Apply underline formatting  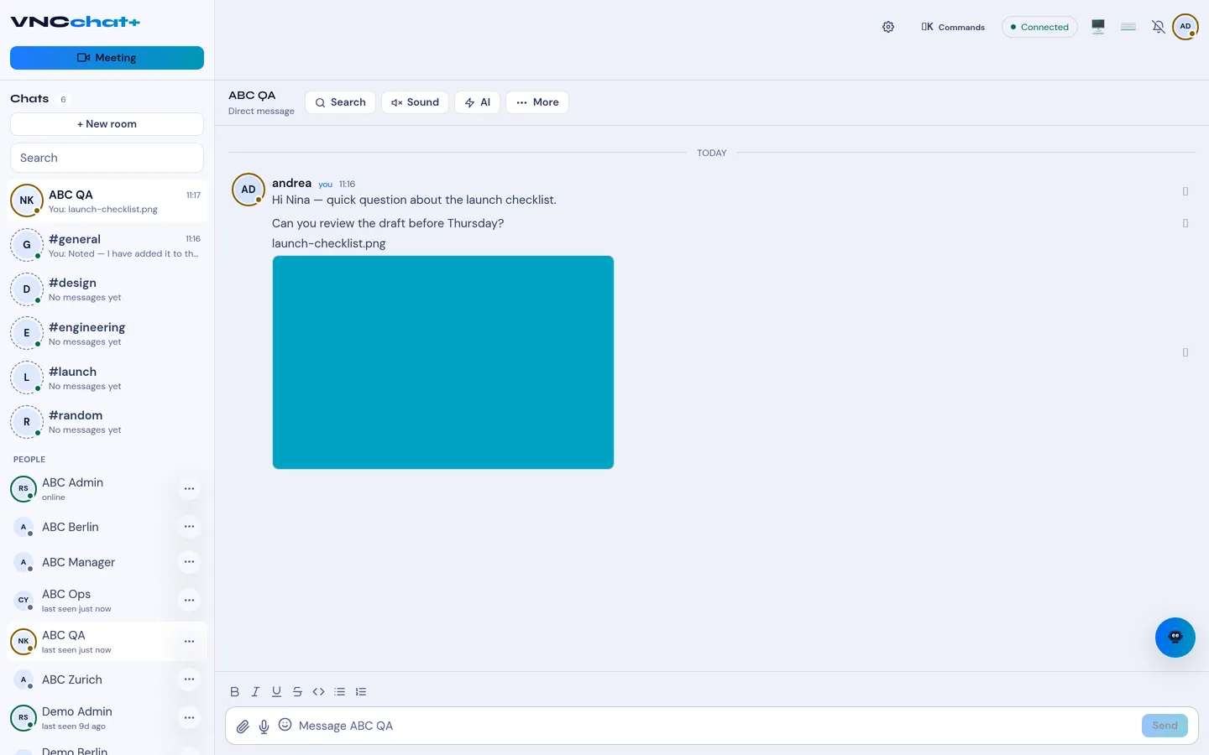click(x=277, y=692)
